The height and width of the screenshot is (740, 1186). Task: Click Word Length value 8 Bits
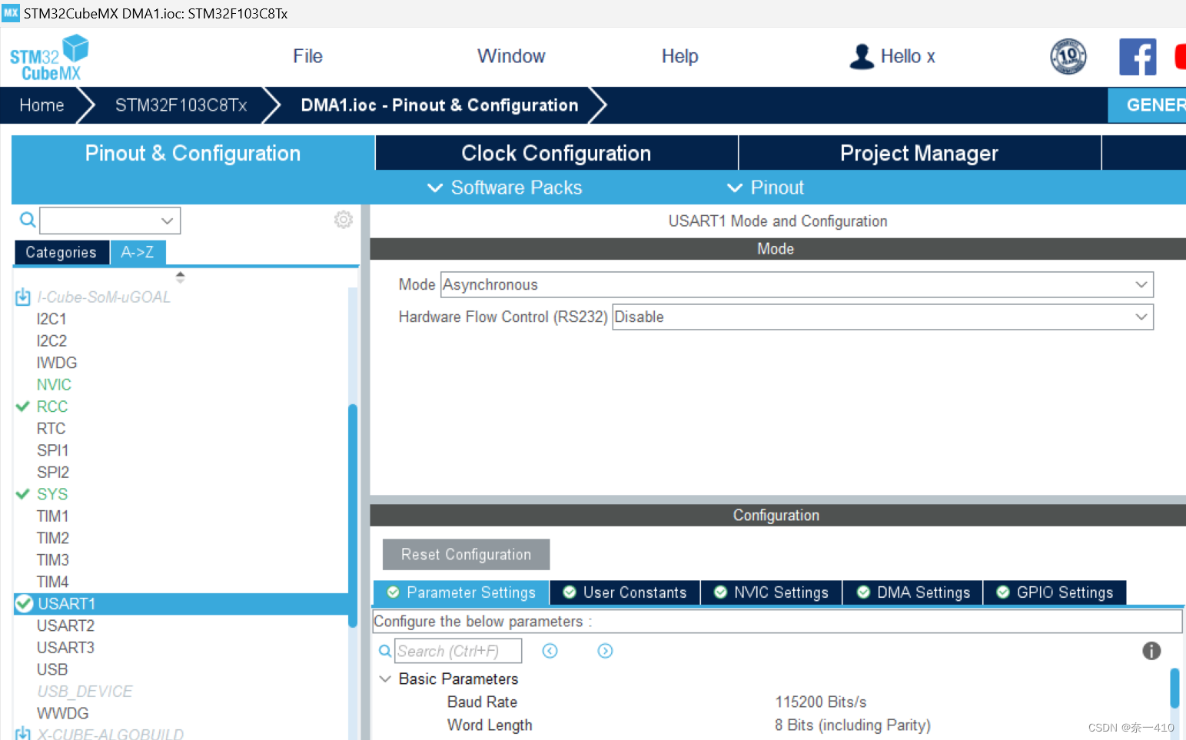pos(852,725)
